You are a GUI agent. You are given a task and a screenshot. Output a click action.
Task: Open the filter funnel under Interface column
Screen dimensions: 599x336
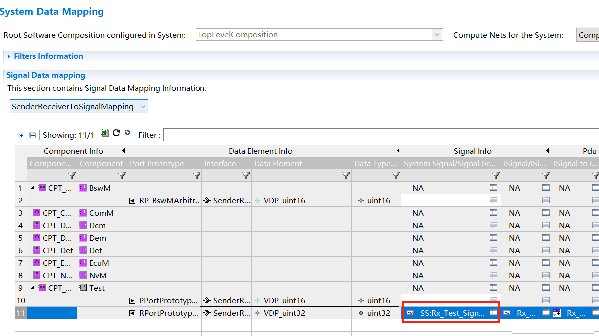246,175
